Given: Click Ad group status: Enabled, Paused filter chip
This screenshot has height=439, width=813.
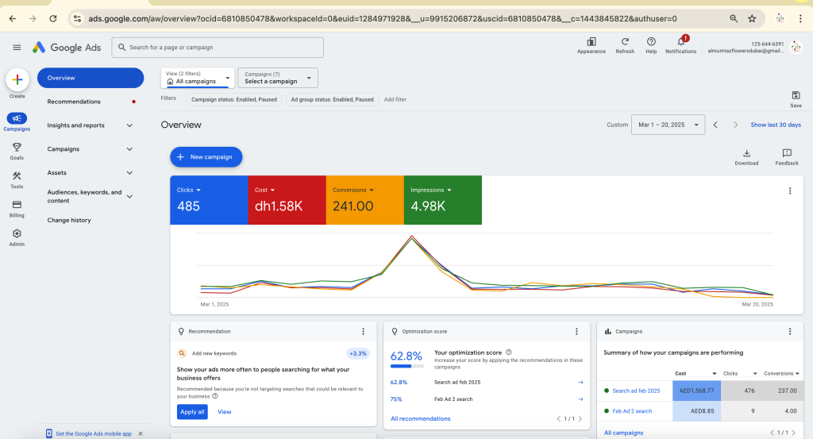Looking at the screenshot, I should [x=332, y=99].
